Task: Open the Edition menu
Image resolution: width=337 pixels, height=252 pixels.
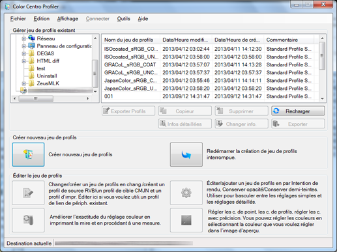Action: tap(42, 19)
